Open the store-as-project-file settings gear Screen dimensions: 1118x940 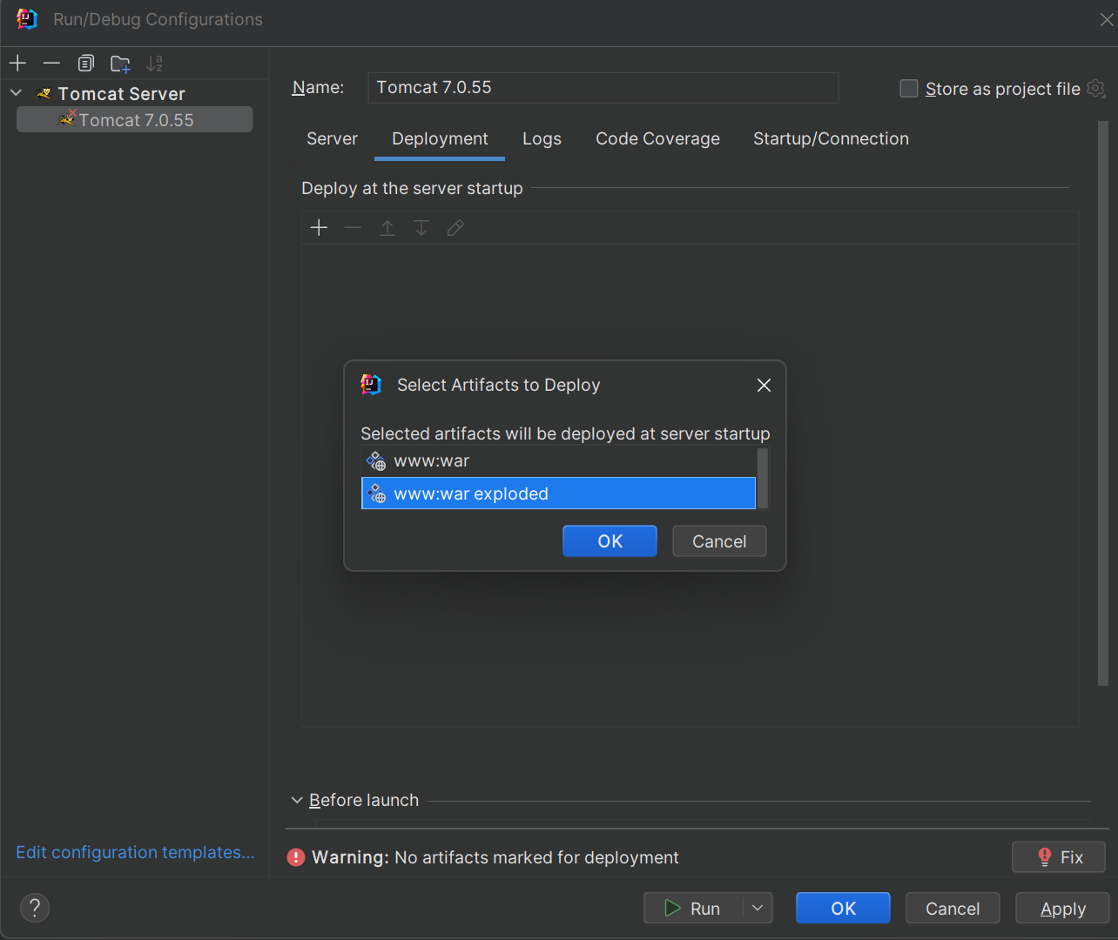point(1096,88)
